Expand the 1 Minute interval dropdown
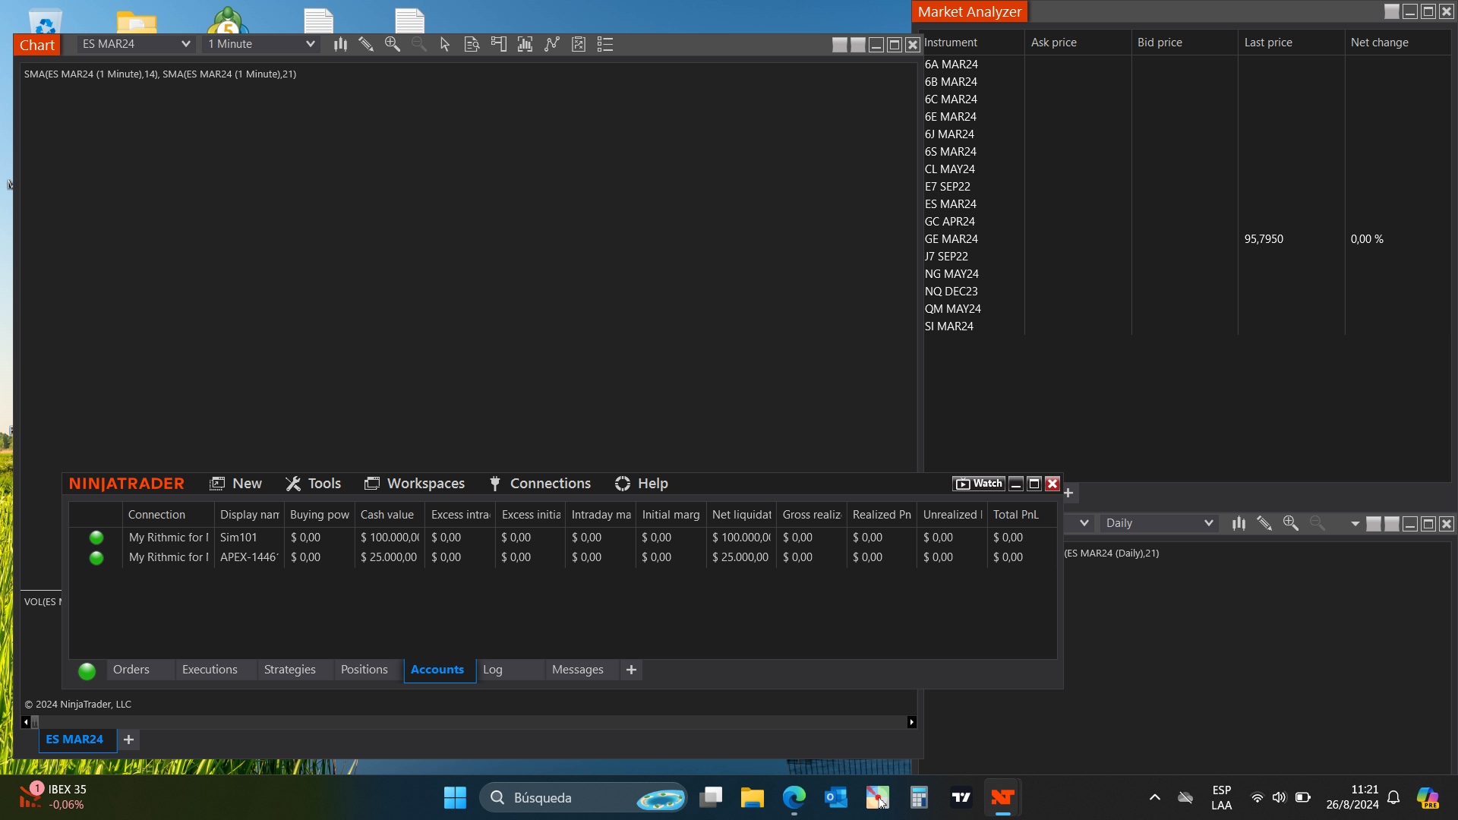The image size is (1458, 820). 310,44
